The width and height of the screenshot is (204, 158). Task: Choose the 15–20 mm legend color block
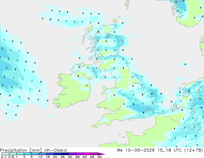[50, 154]
